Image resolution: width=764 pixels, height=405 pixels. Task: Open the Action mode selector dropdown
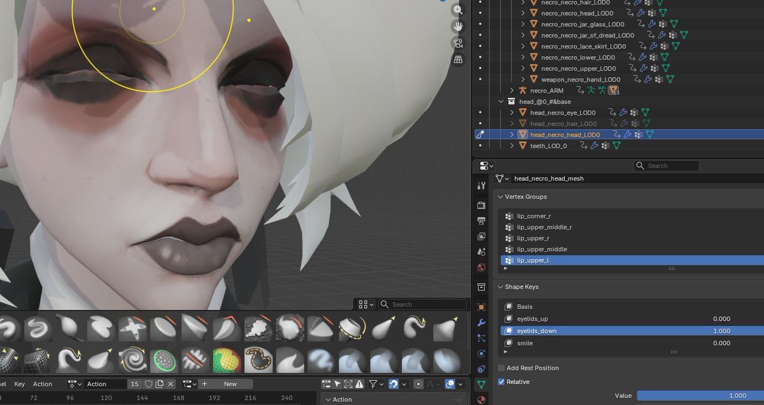(x=74, y=384)
